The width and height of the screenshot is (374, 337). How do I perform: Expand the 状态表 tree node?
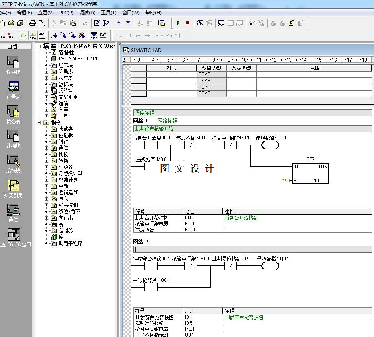(x=46, y=78)
